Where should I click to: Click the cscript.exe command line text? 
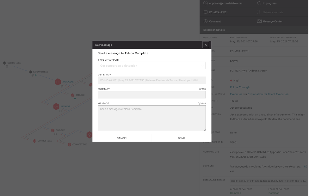click(x=268, y=155)
